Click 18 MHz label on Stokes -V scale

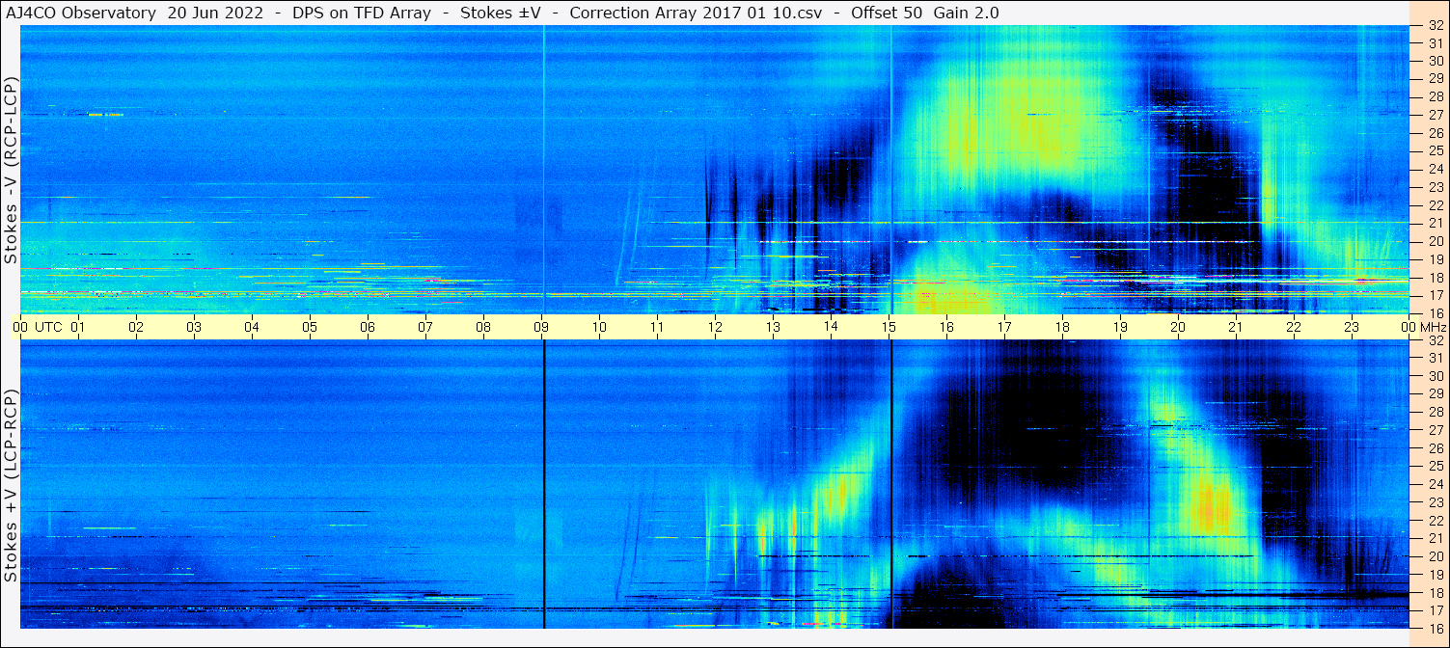pyautogui.click(x=1435, y=277)
